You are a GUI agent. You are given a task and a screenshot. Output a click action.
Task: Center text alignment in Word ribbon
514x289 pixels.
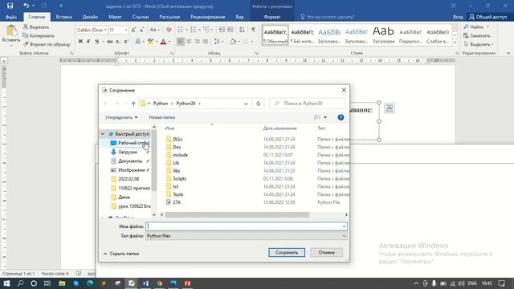(189, 41)
